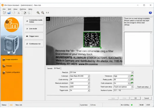
Task: Open Analysis in the sidebar
Action: [x=12, y=66]
